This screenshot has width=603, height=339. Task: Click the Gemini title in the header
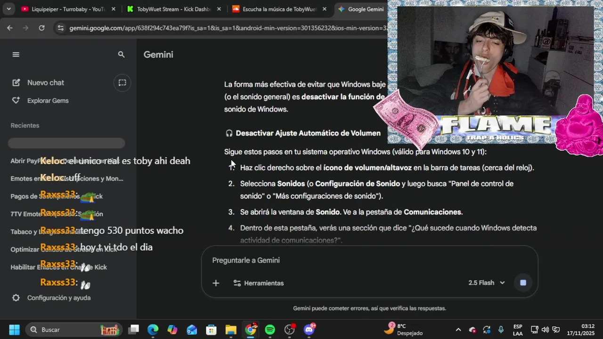pos(158,55)
